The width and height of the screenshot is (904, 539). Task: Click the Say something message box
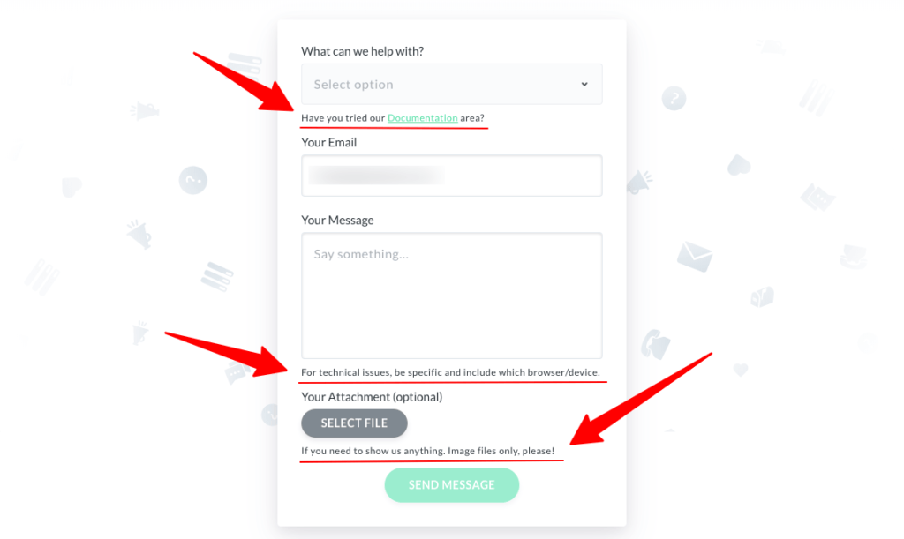(452, 296)
